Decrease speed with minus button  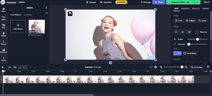176,32
